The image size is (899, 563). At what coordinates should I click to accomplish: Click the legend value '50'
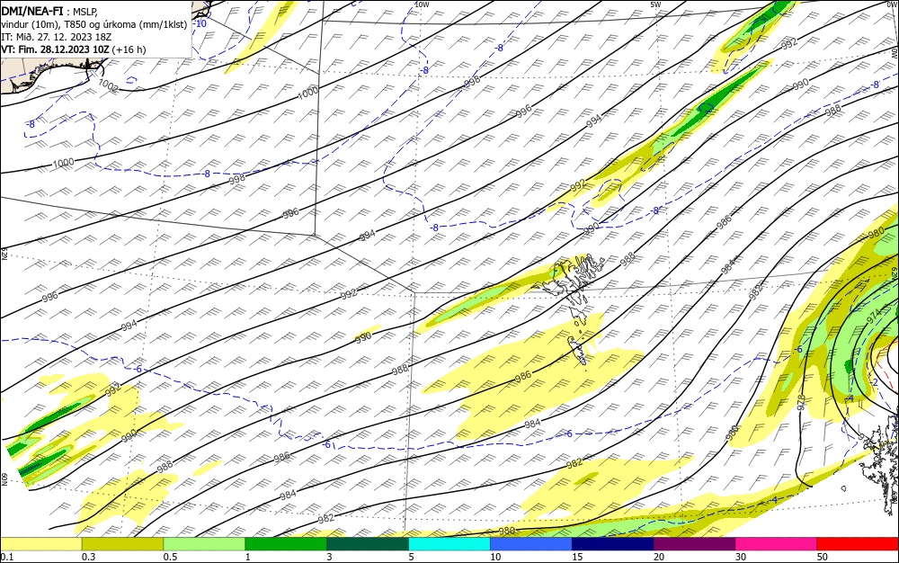point(823,557)
